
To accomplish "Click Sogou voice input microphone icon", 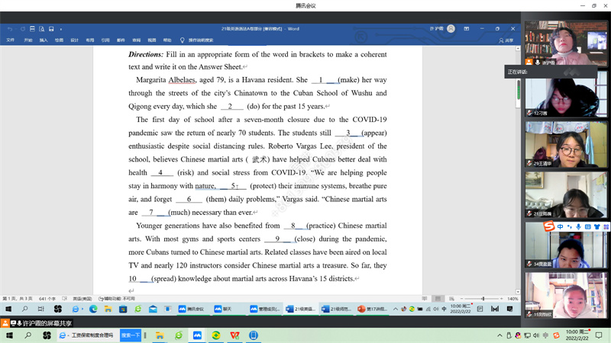I will coord(578,226).
